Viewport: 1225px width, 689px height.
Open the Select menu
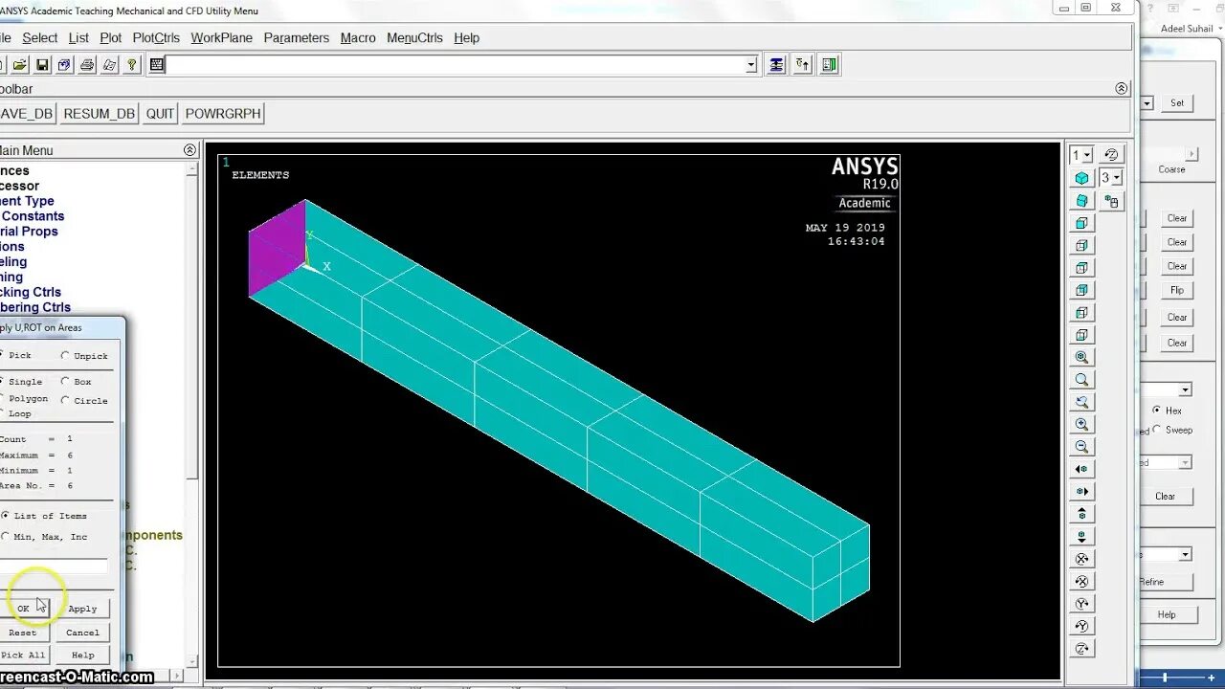[x=40, y=38]
